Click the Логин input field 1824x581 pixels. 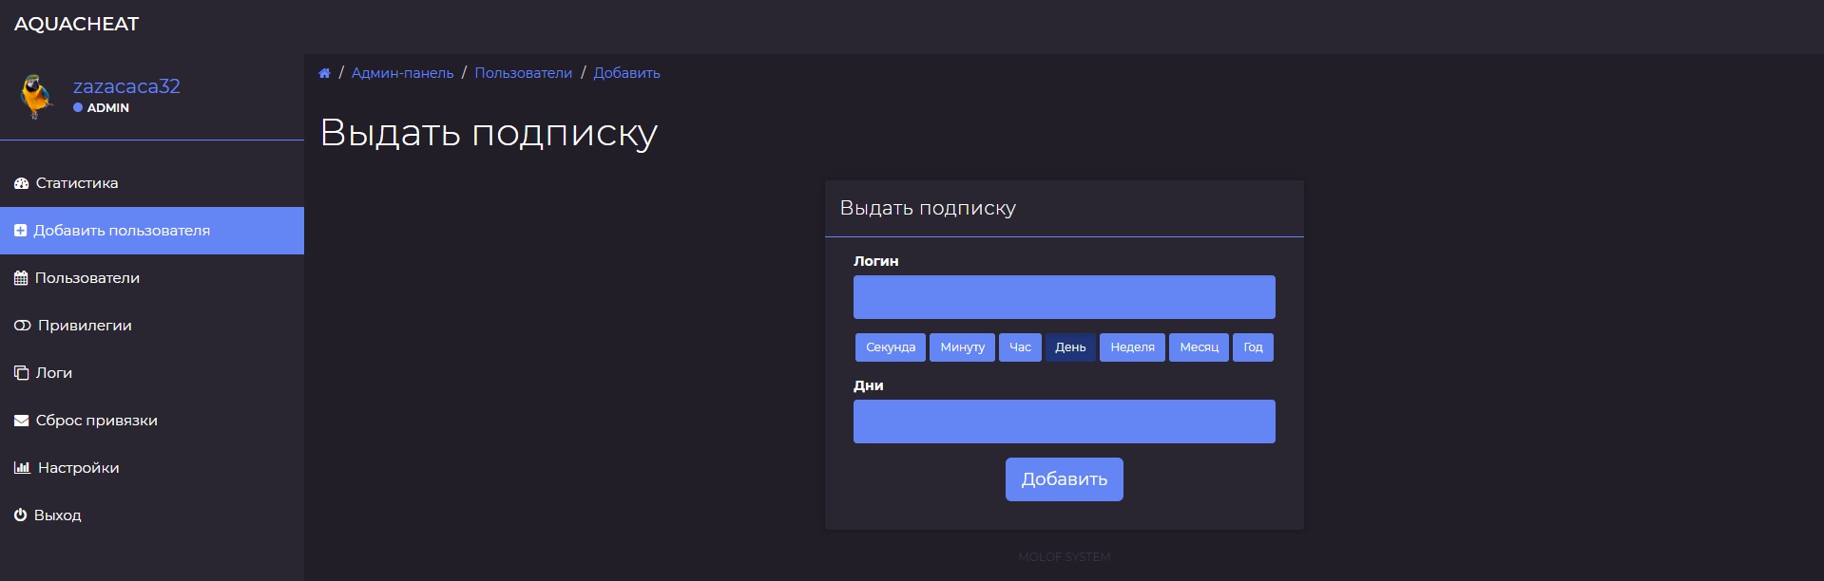pyautogui.click(x=1064, y=297)
